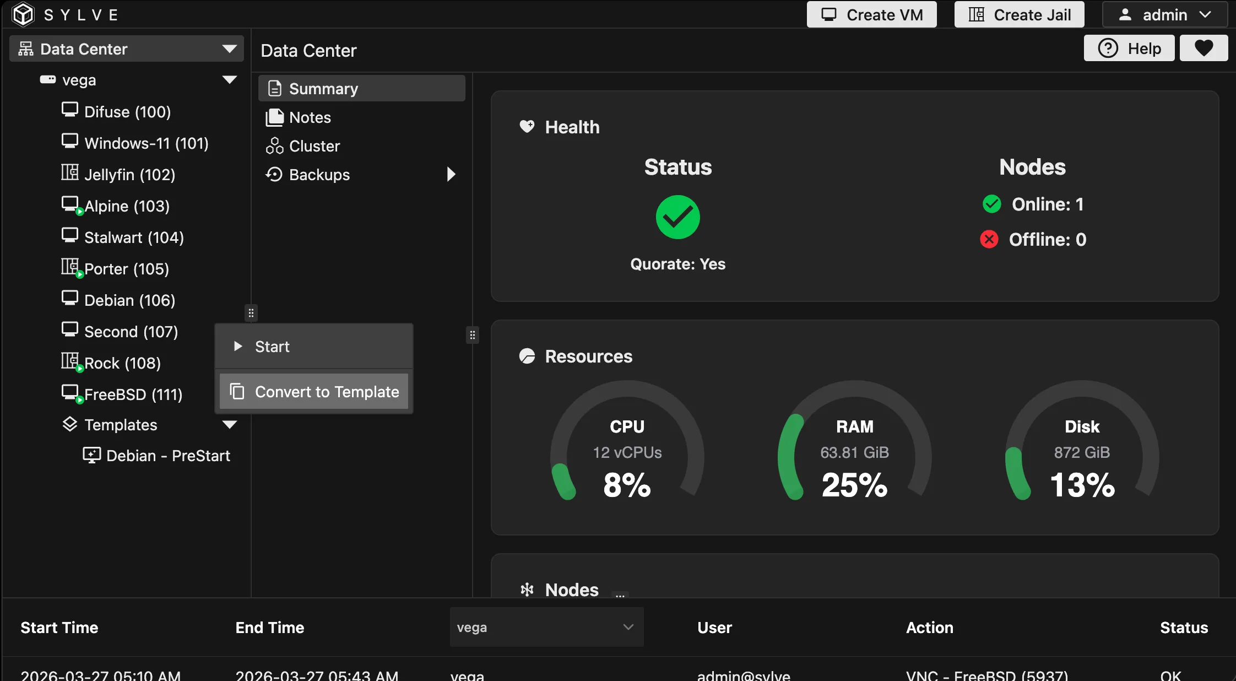Click the heart sponsor icon button
The height and width of the screenshot is (681, 1236).
(x=1204, y=48)
